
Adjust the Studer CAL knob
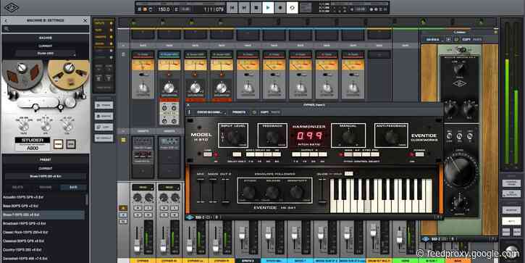point(68,126)
